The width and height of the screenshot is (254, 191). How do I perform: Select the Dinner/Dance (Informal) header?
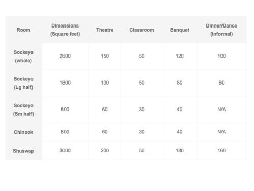click(x=221, y=30)
